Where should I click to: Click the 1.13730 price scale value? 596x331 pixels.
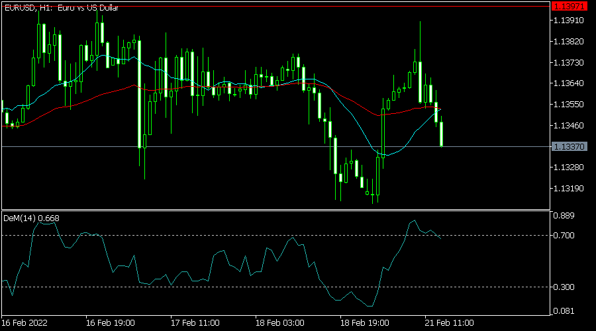(x=569, y=63)
